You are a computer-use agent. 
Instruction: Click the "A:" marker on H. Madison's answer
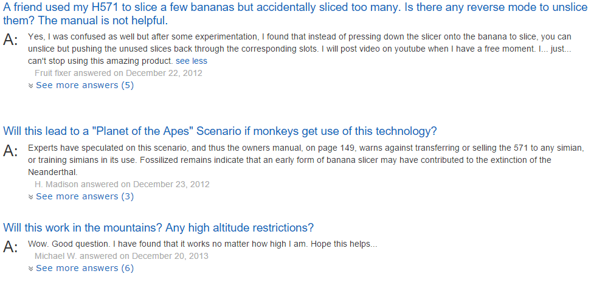click(11, 151)
